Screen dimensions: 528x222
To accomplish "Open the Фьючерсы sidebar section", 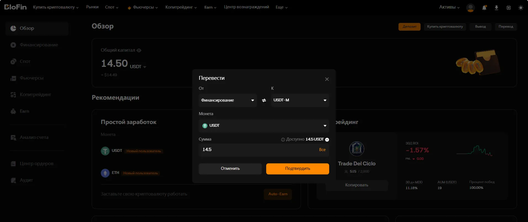I will click(37, 78).
